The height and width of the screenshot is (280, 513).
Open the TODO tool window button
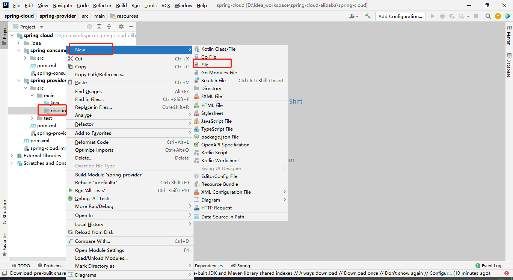point(21,266)
